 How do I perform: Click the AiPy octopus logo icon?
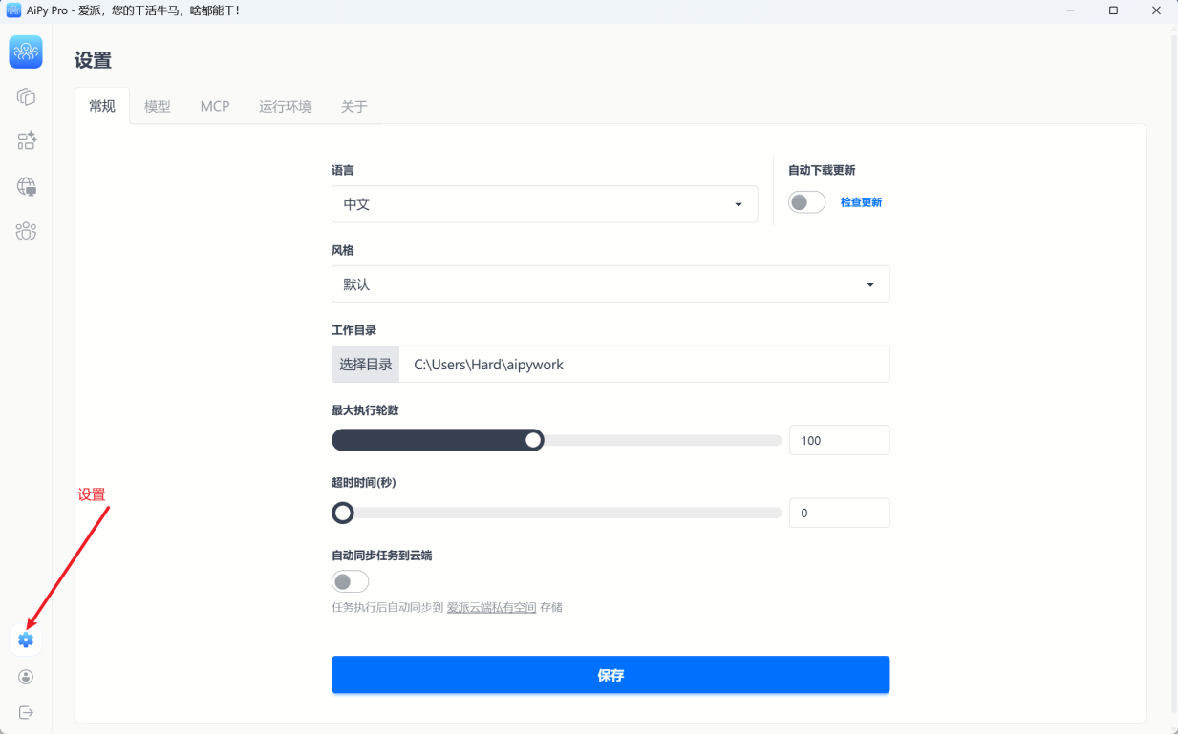click(26, 52)
